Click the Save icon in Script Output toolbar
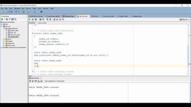This screenshot has height=107, width=191. tap(36, 81)
